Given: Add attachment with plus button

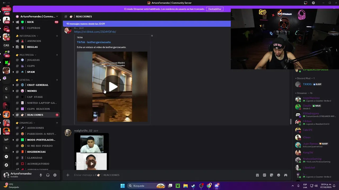Looking at the screenshot, I should (68, 175).
